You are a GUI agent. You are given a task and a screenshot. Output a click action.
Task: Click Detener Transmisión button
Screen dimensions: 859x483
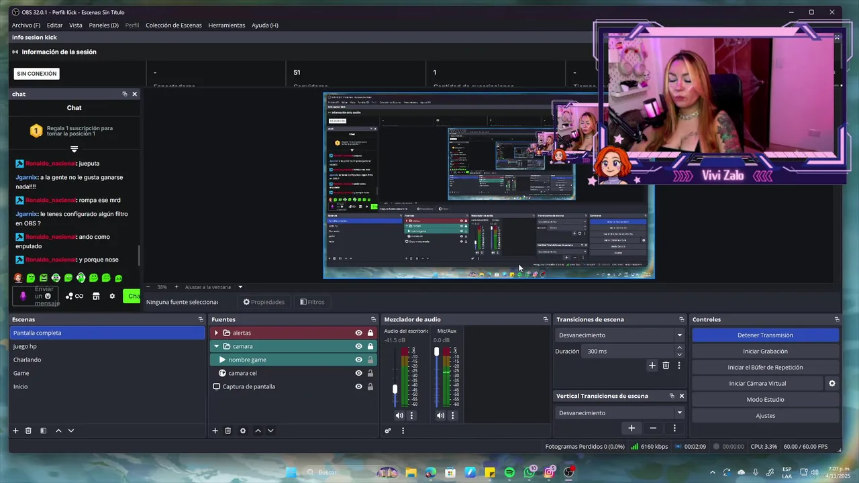(765, 335)
